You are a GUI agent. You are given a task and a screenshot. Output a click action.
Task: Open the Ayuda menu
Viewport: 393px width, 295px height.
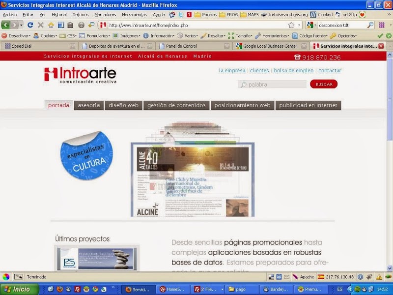click(x=159, y=15)
